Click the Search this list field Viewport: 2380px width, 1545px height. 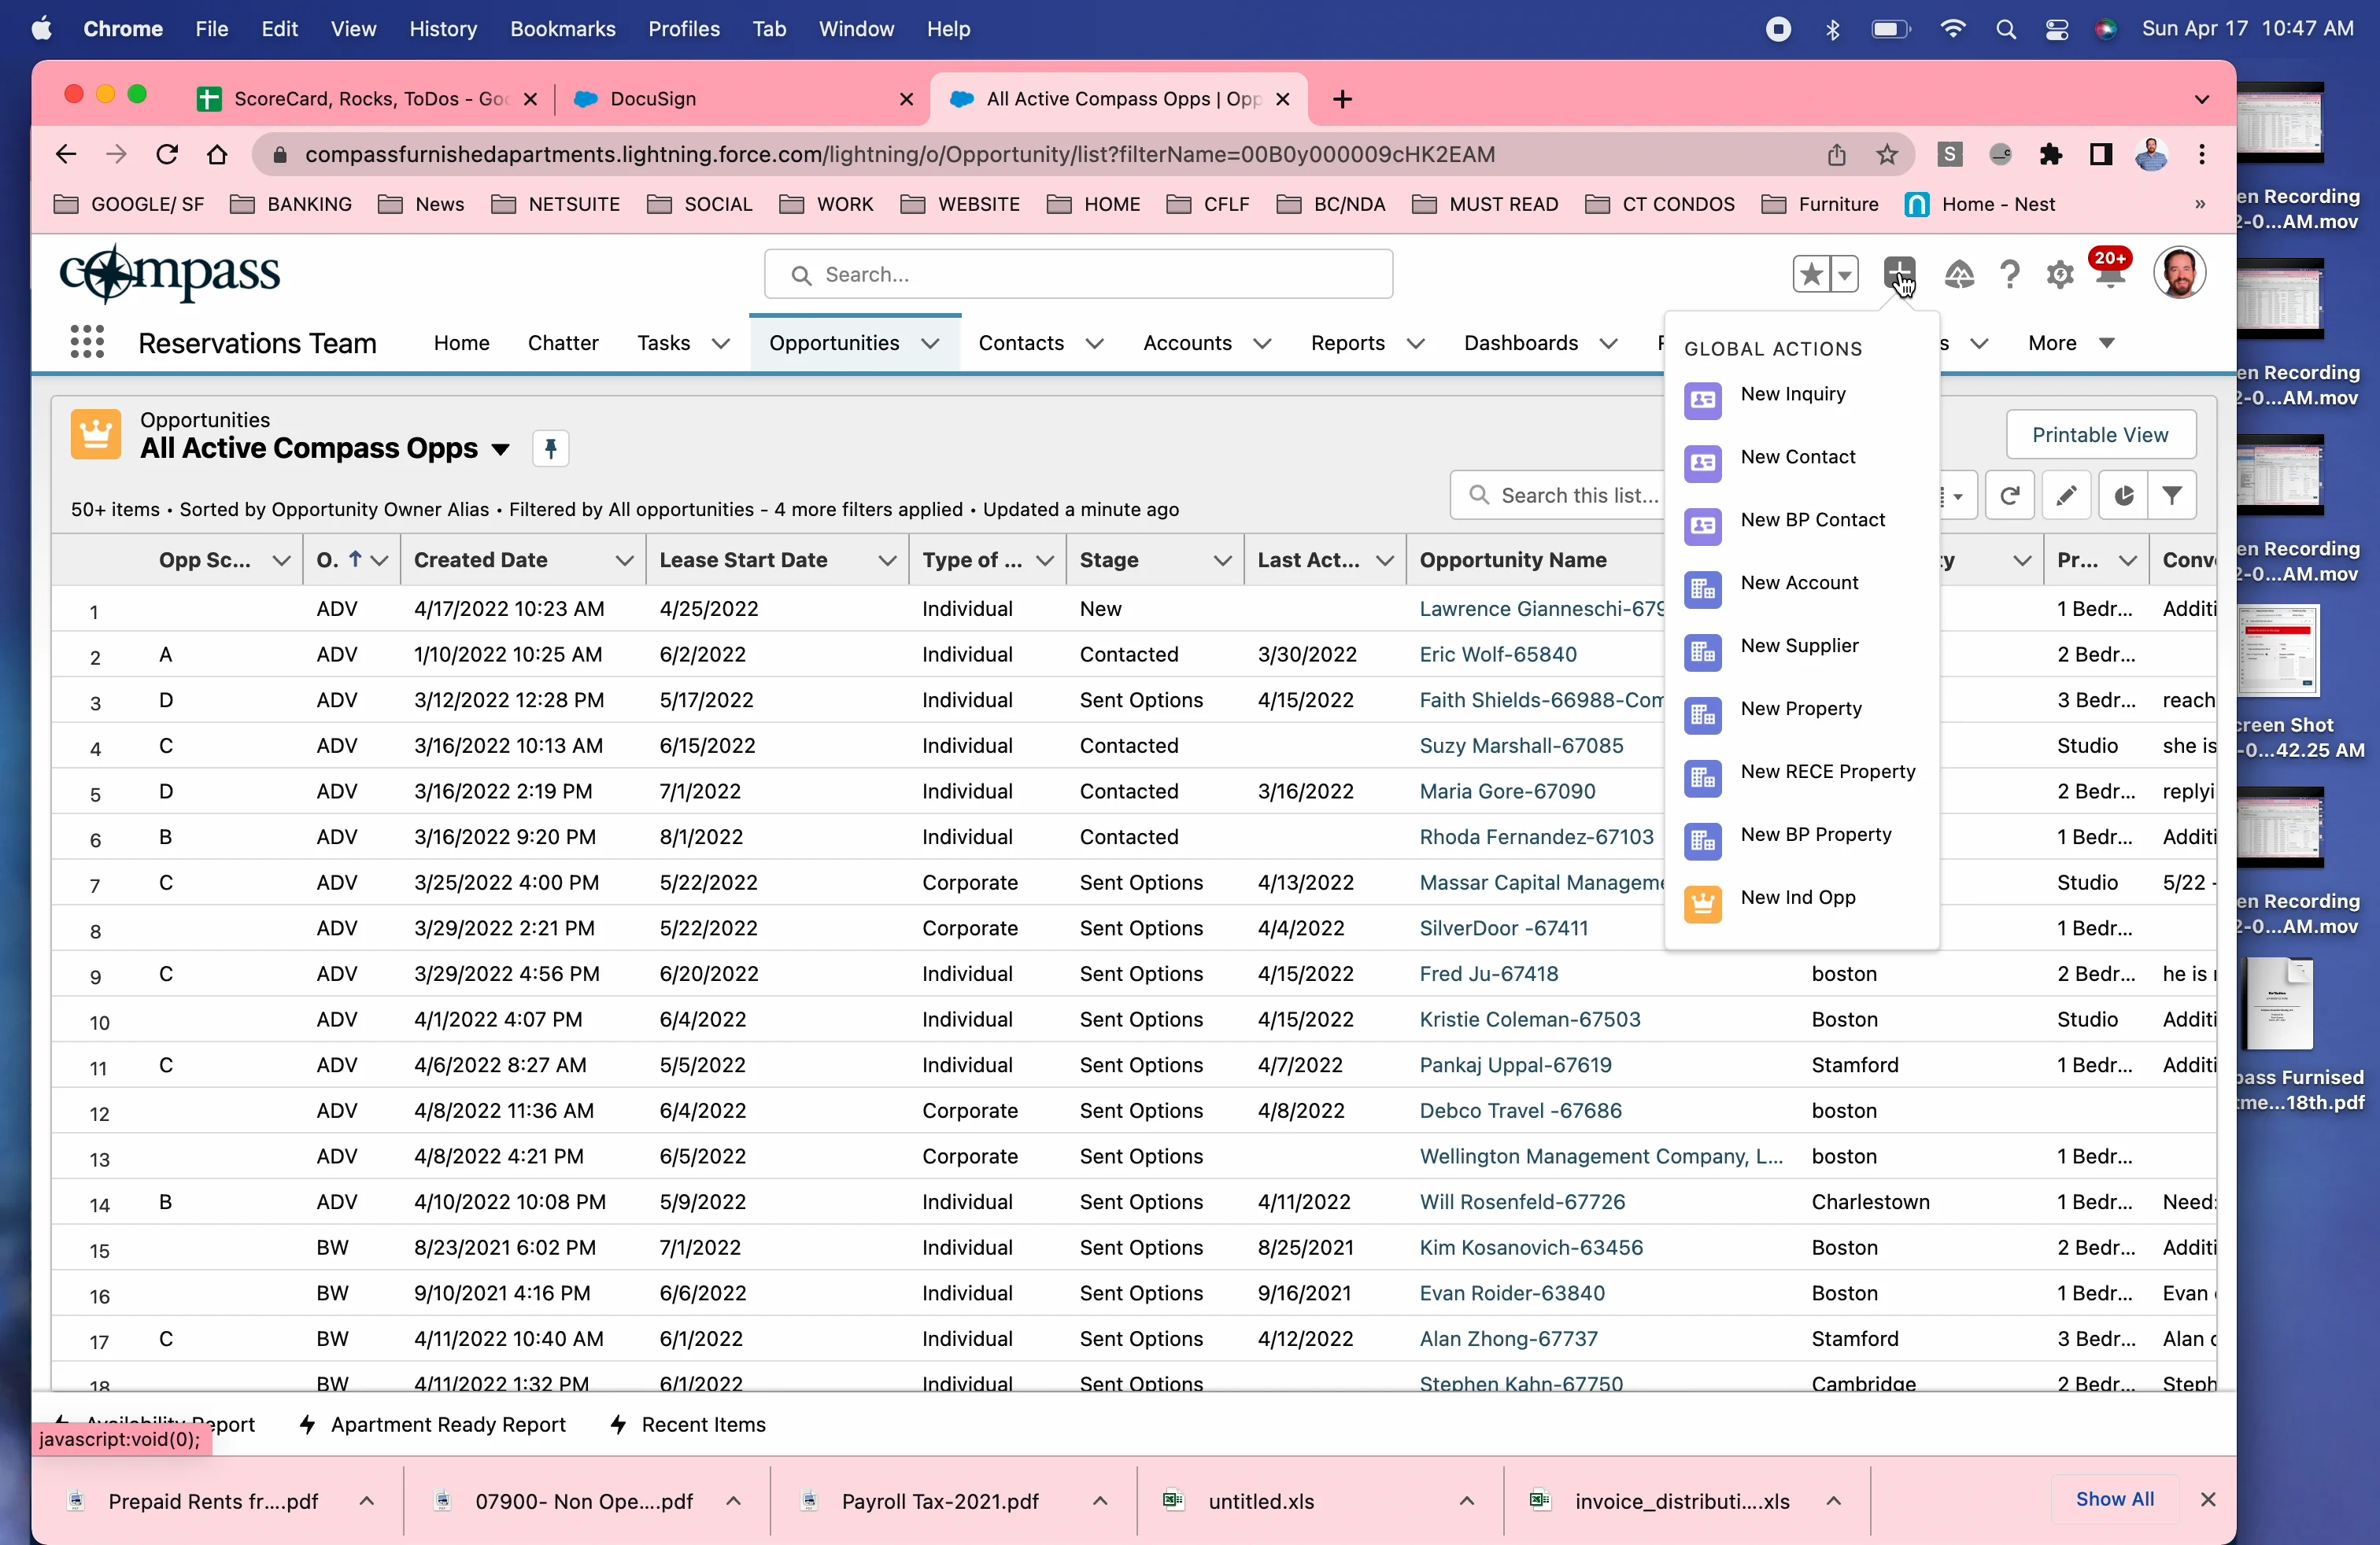[1559, 496]
